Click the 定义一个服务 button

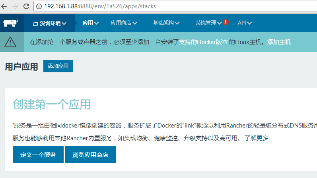38,155
